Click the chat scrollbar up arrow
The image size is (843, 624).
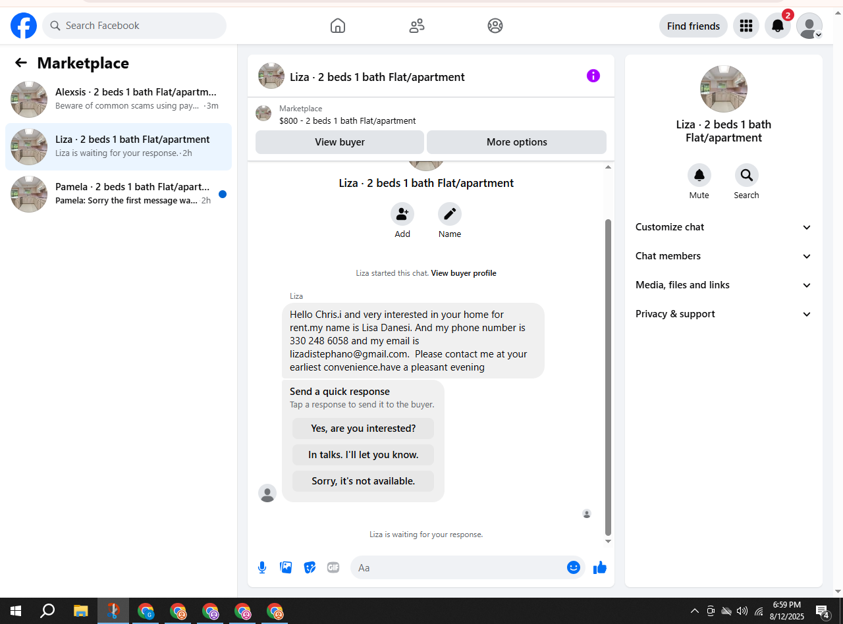[x=608, y=167]
